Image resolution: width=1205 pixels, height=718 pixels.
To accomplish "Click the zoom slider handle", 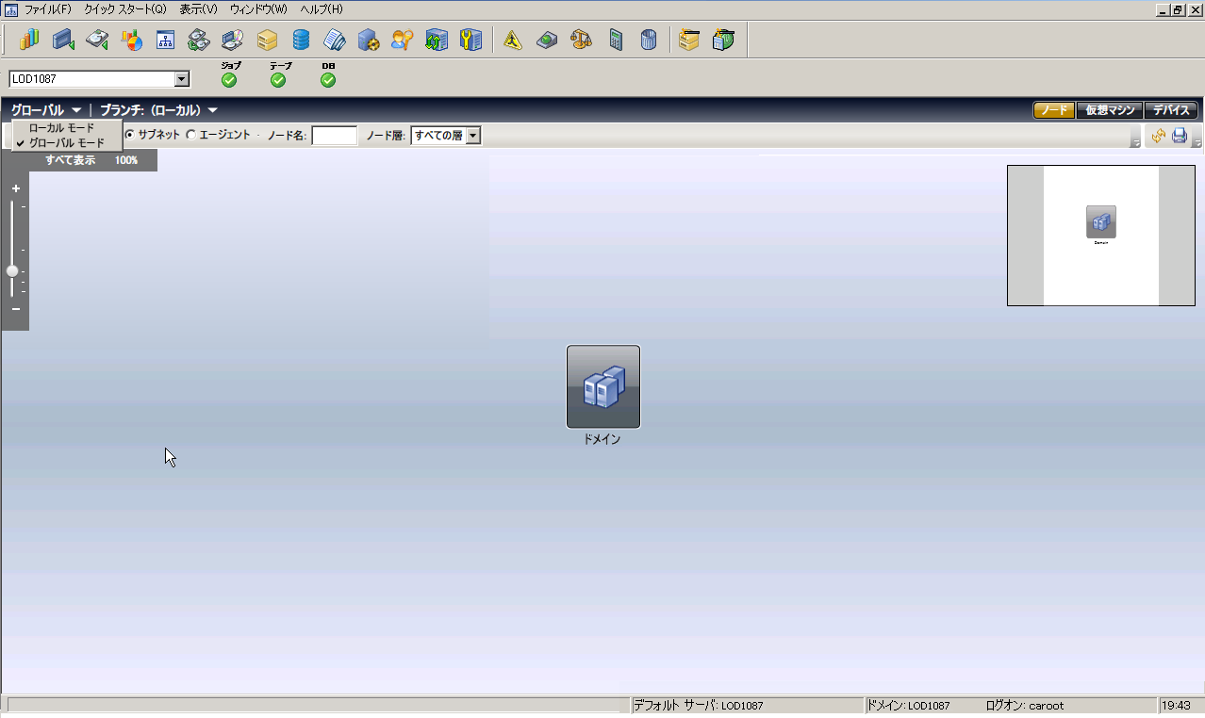I will click(12, 270).
